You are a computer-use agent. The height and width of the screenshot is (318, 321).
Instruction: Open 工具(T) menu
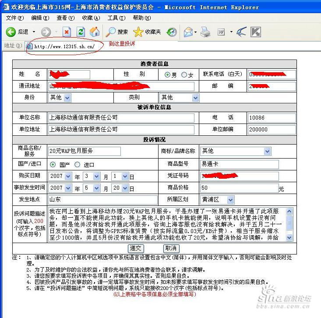tap(116, 18)
